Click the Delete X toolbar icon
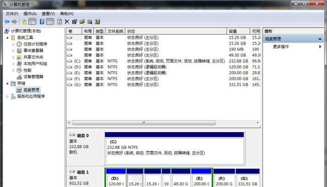The width and height of the screenshot is (327, 187). [x=67, y=22]
